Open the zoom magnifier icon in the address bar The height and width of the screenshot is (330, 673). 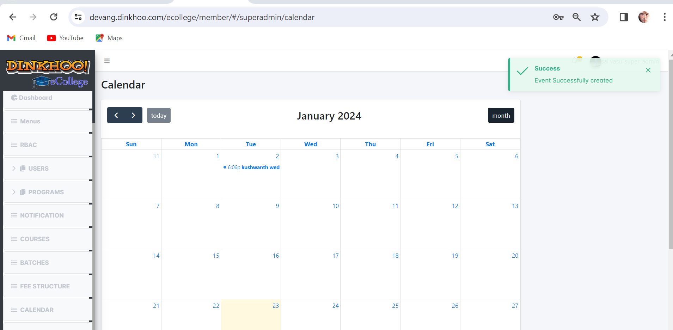tap(576, 17)
